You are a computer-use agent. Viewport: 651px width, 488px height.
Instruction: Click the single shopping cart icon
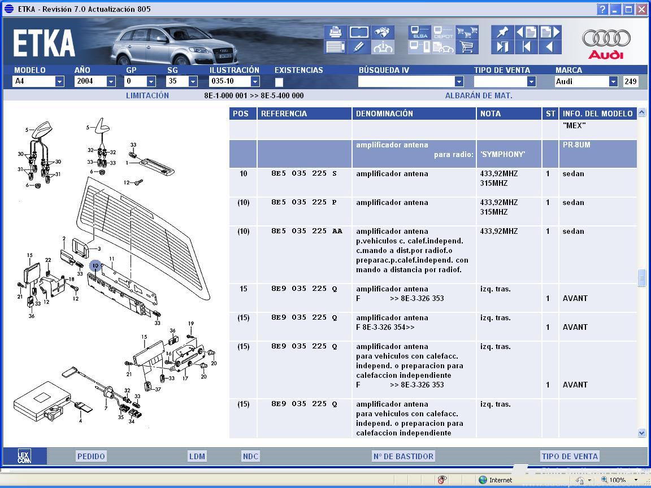click(x=467, y=47)
